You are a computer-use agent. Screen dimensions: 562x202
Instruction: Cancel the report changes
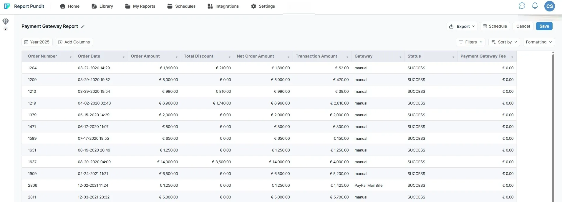pos(523,26)
